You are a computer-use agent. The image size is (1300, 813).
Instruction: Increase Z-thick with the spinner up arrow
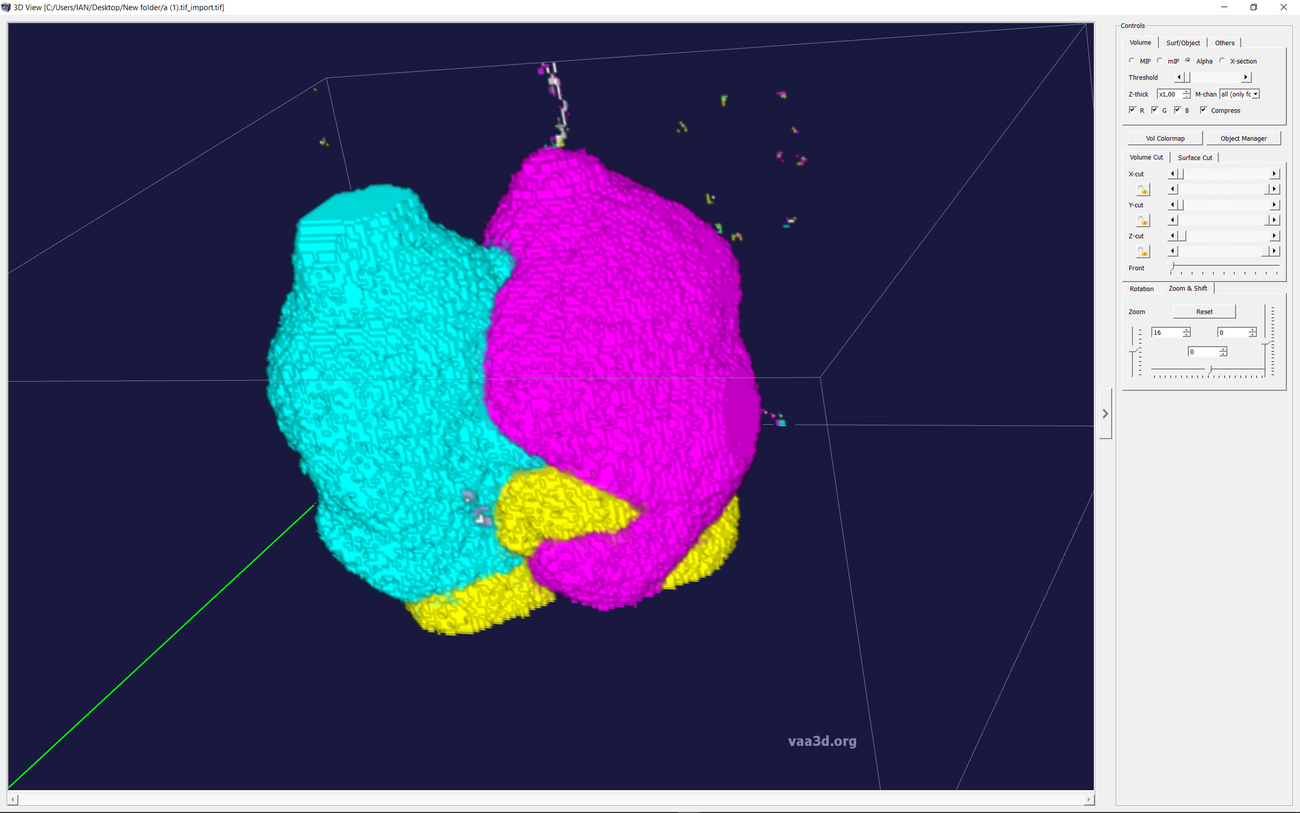1186,91
